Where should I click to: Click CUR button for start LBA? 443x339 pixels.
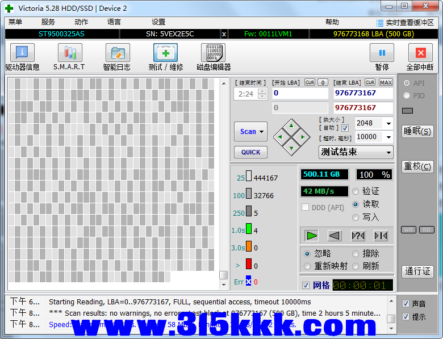coord(310,82)
